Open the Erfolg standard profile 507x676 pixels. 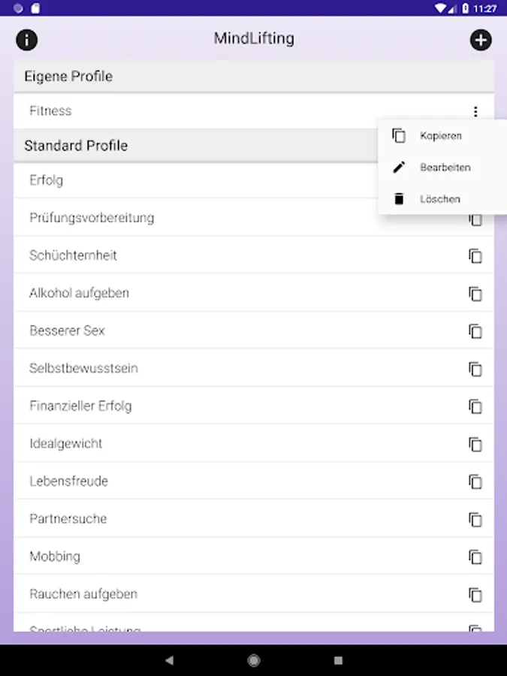click(x=47, y=180)
